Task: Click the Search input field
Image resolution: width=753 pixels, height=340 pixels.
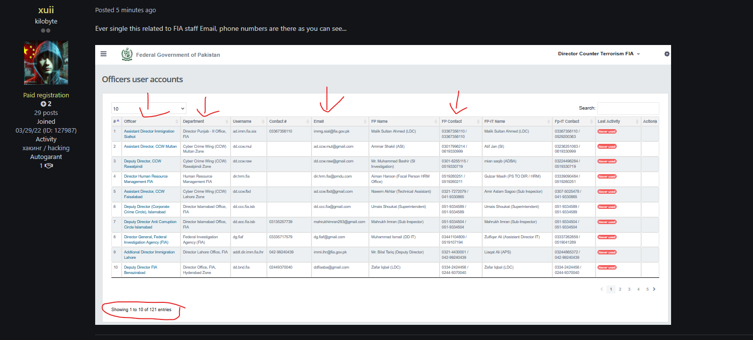Action: 628,108
